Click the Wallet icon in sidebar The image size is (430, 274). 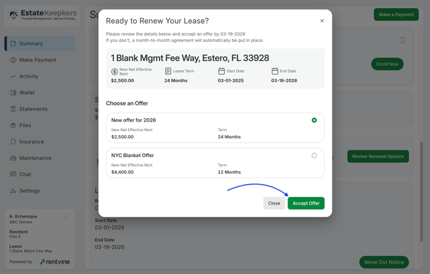coord(13,93)
